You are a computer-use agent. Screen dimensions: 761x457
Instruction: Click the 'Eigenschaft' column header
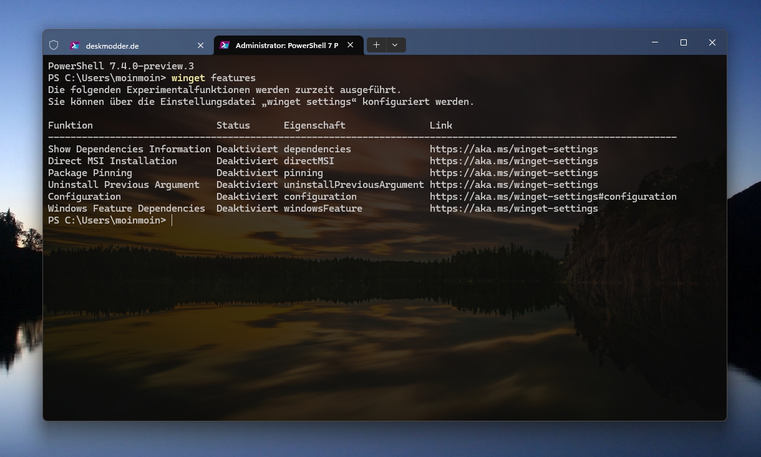[314, 125]
